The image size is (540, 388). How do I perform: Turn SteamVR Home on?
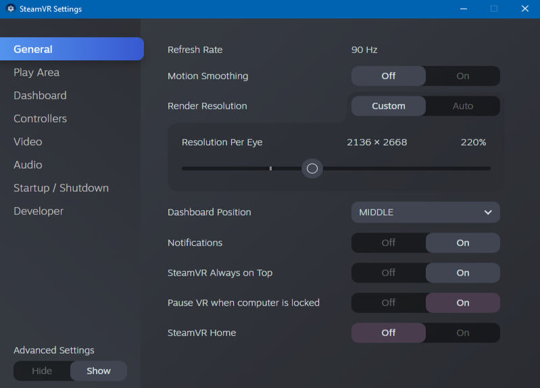click(x=463, y=333)
